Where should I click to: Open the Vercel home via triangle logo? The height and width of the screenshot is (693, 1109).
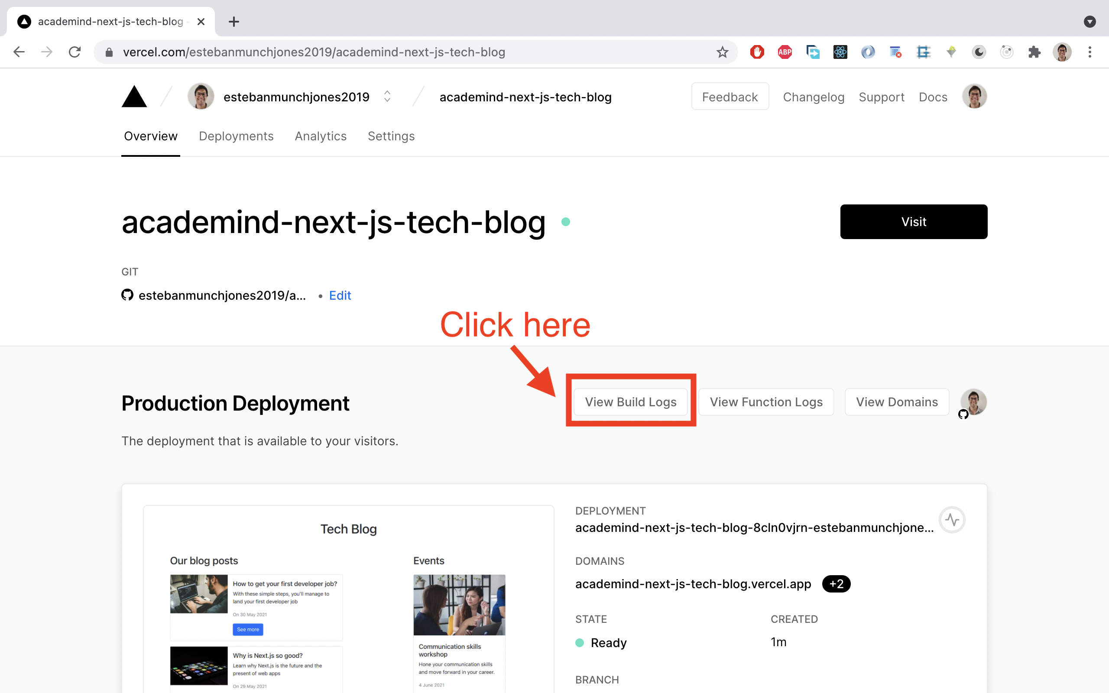(134, 96)
